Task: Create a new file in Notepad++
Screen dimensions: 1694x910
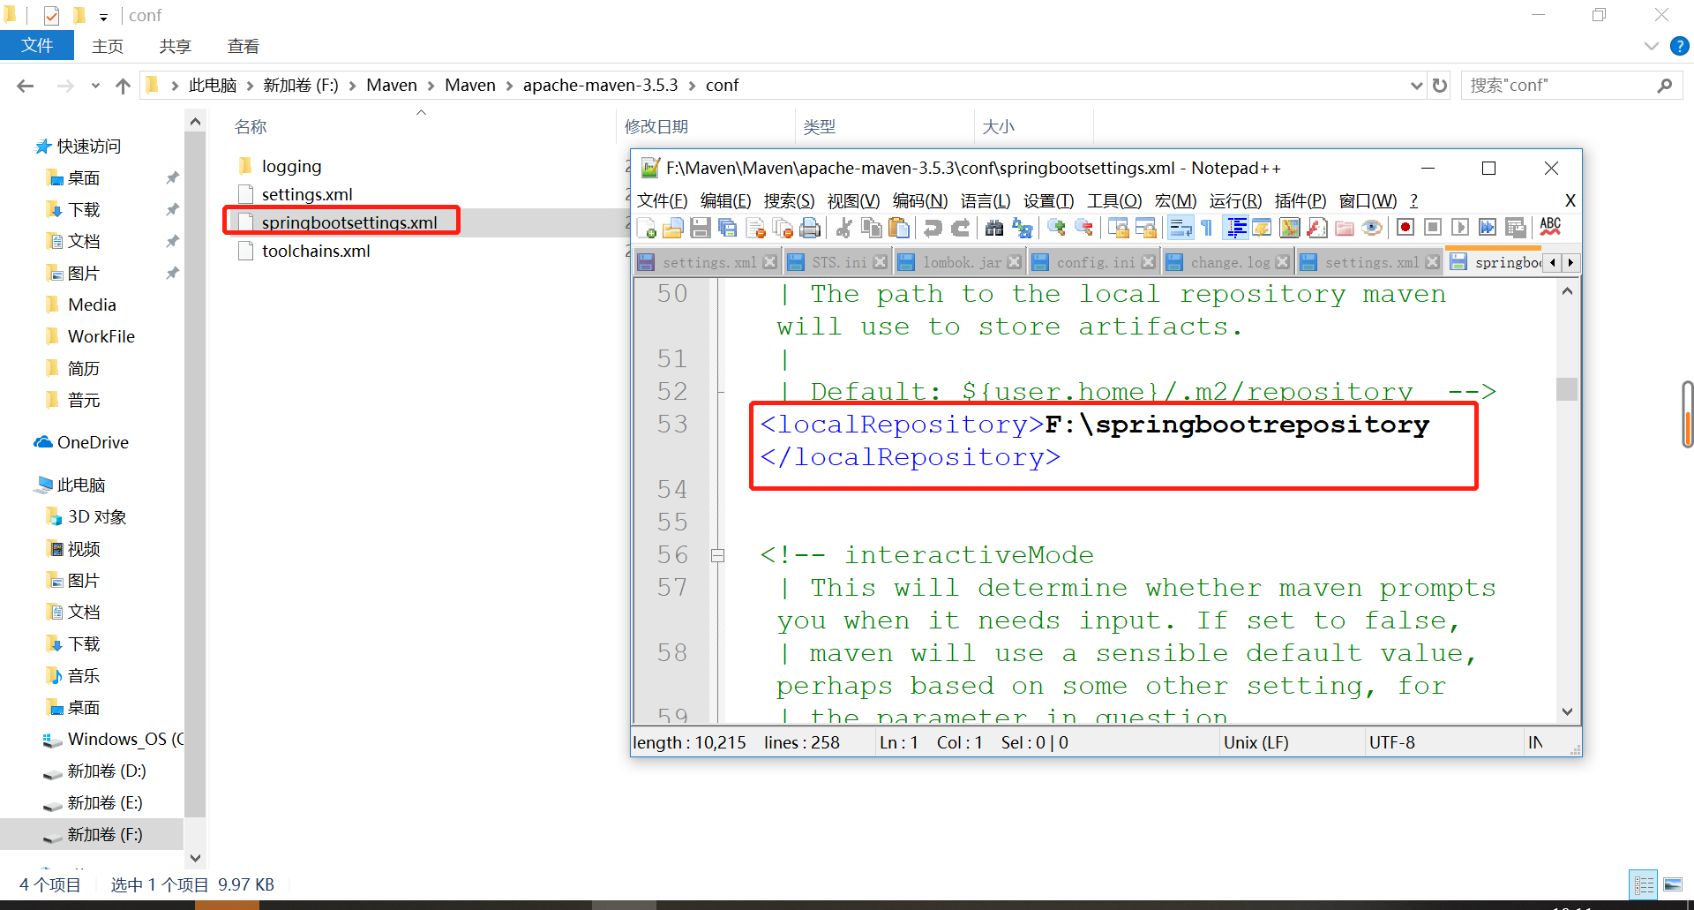Action: [646, 229]
